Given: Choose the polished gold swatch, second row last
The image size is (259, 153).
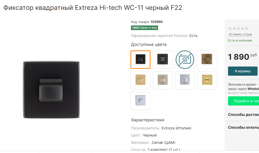Looking at the screenshot, I should point(207,80).
